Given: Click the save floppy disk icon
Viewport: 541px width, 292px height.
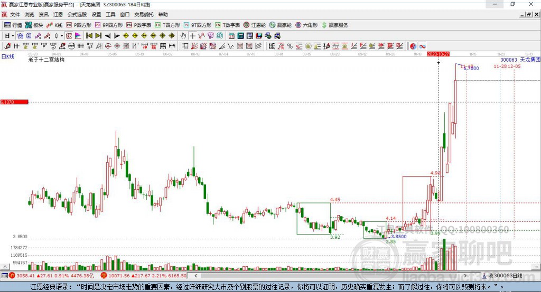Looking at the screenshot, I should 259,36.
